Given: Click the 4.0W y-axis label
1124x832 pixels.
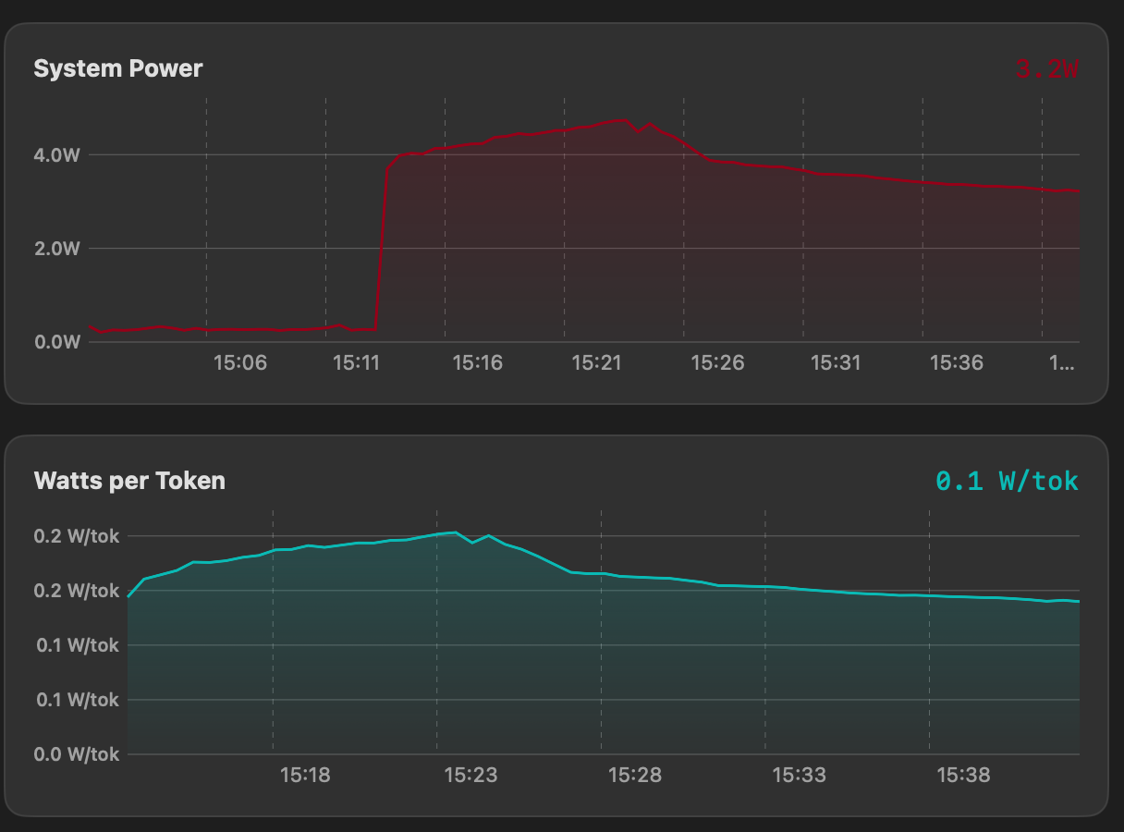Looking at the screenshot, I should click(57, 155).
